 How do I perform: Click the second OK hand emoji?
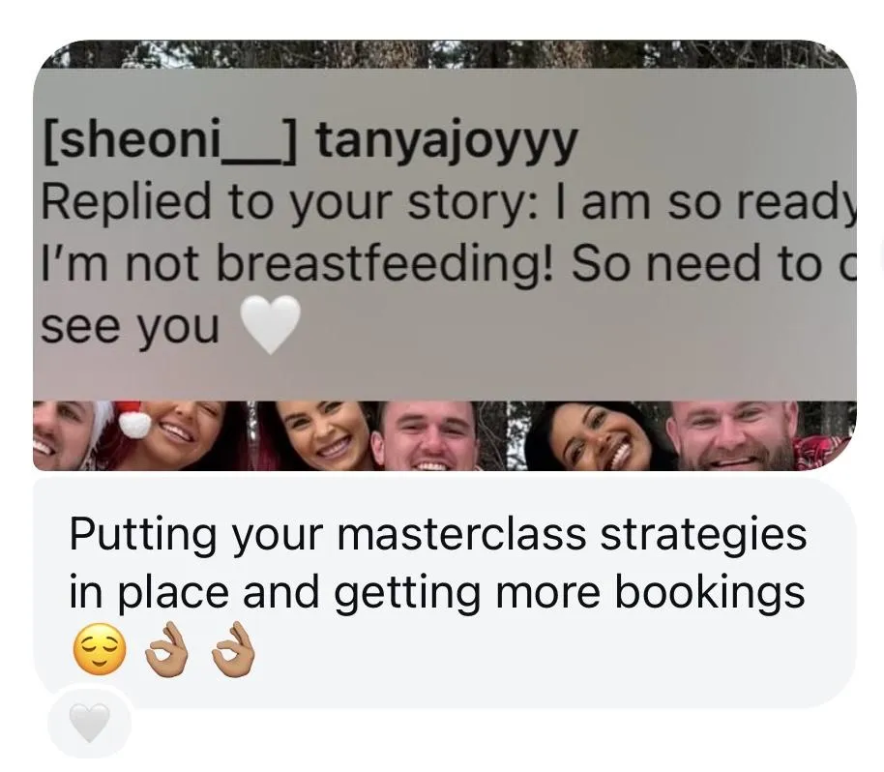point(233,649)
